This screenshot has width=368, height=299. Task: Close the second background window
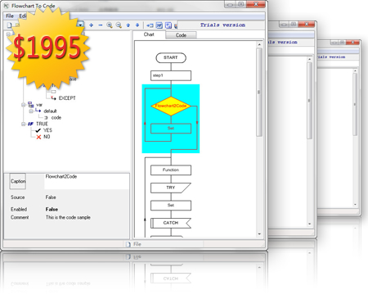307,25
